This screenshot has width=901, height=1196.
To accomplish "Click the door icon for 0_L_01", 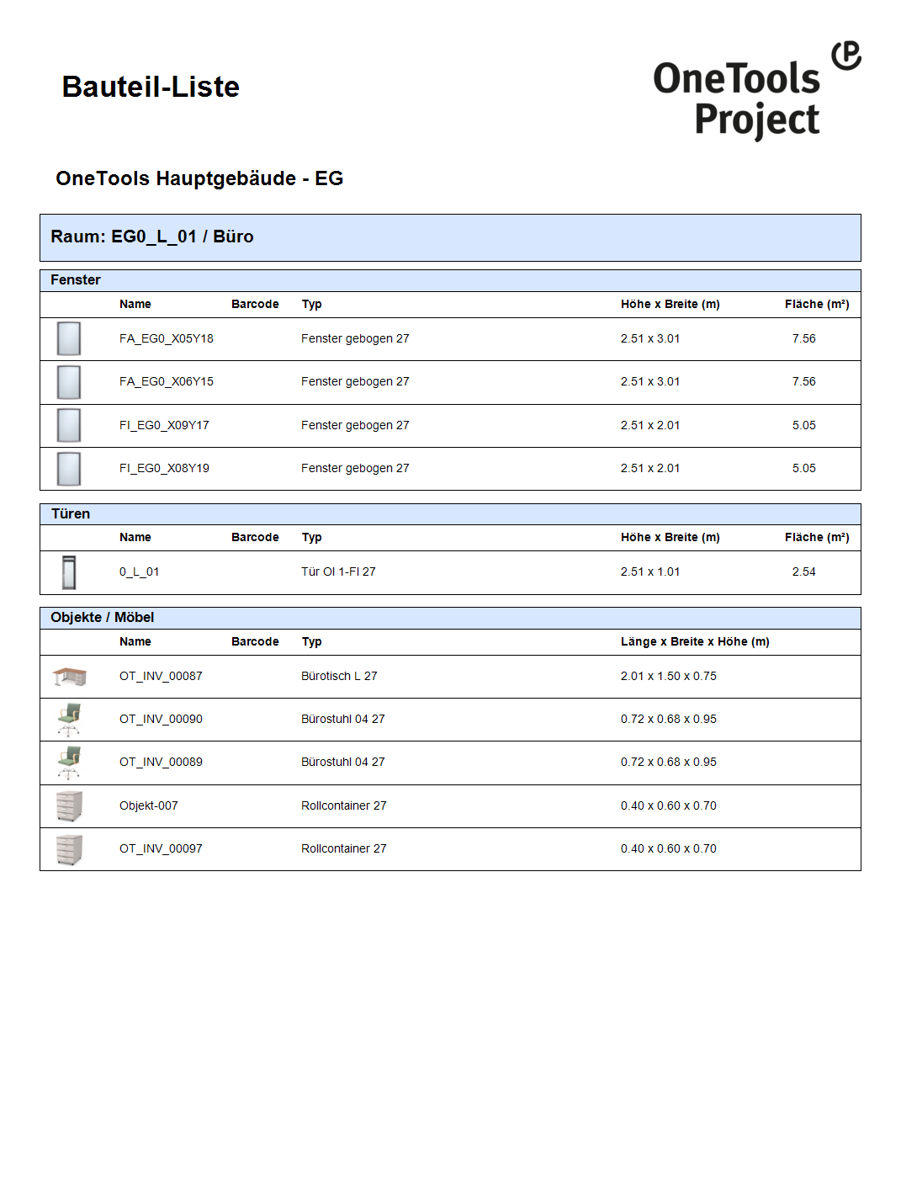I will coord(69,572).
